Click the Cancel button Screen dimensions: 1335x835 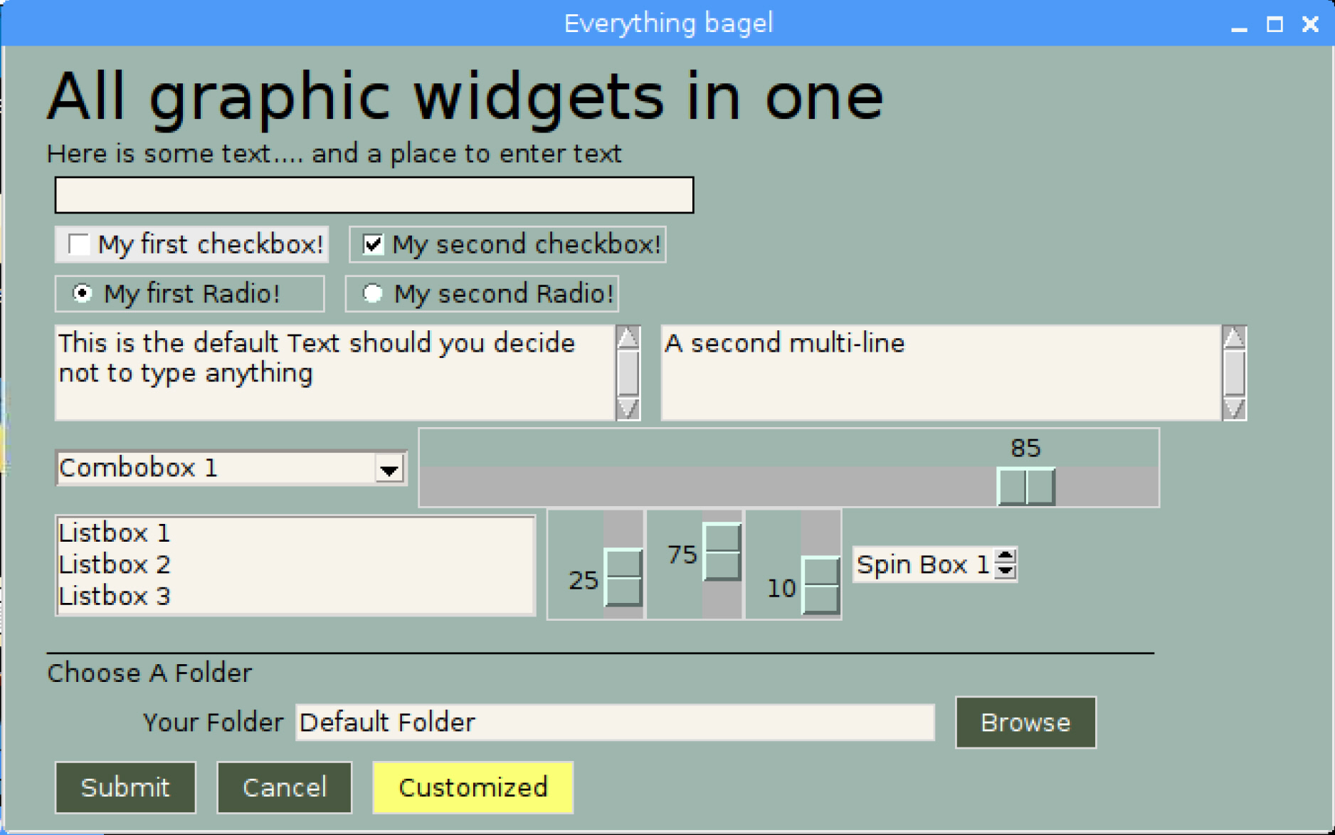point(284,787)
